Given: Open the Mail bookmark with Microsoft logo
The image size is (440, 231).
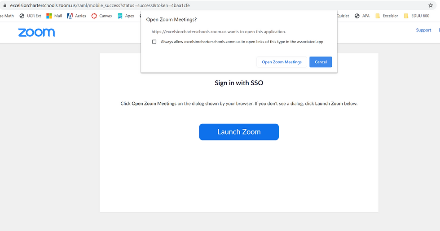Looking at the screenshot, I should coord(54,16).
